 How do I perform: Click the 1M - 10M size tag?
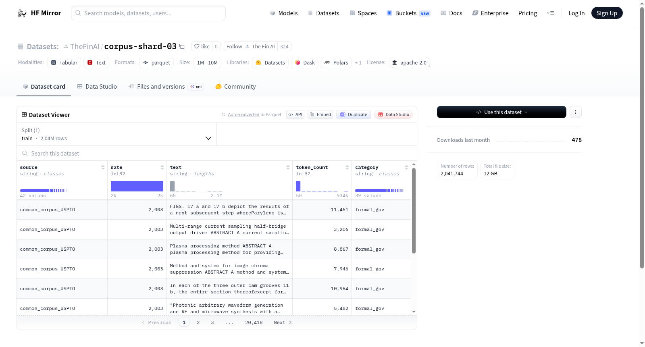pos(207,62)
